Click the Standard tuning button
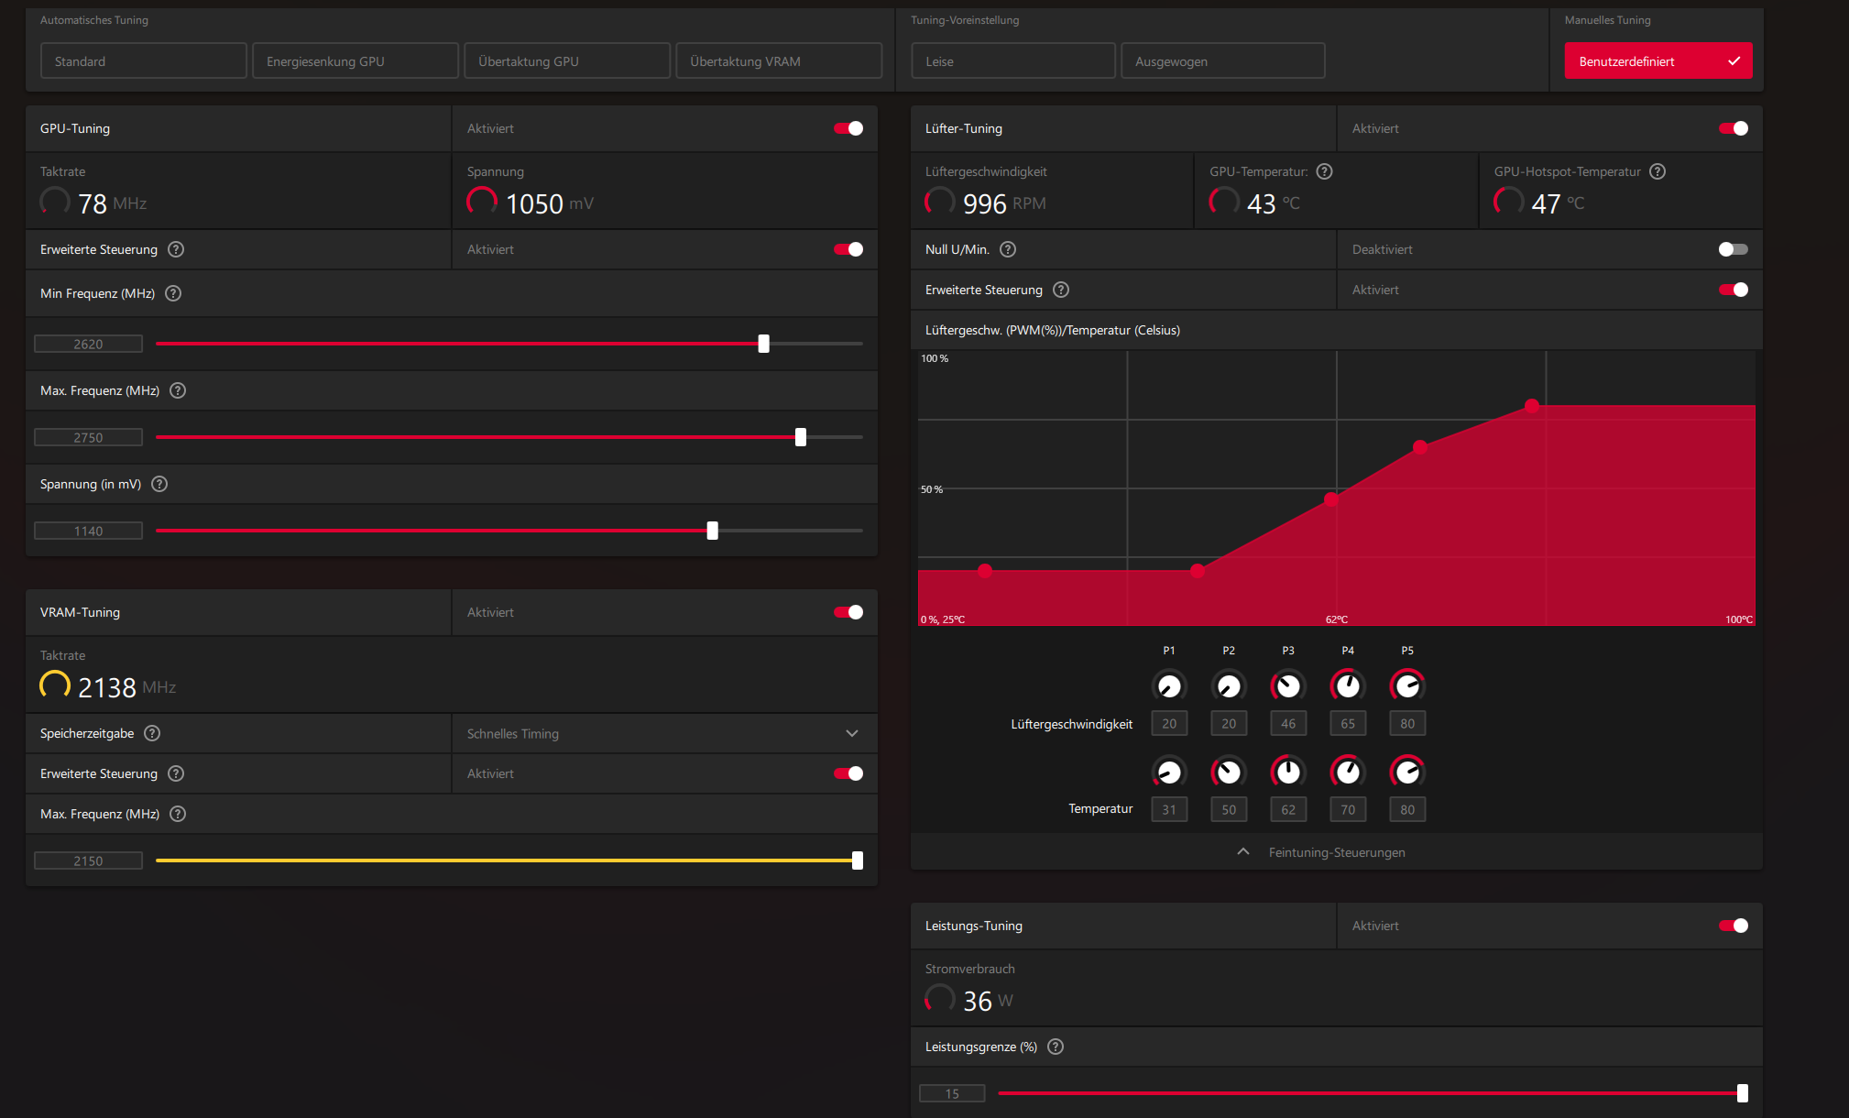1849x1118 pixels. click(x=143, y=61)
